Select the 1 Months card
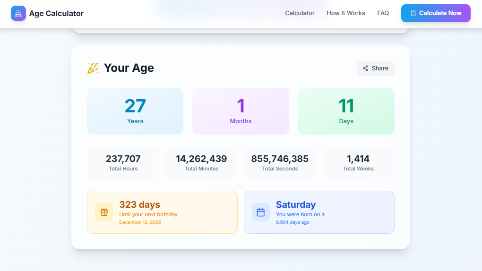 pos(241,111)
